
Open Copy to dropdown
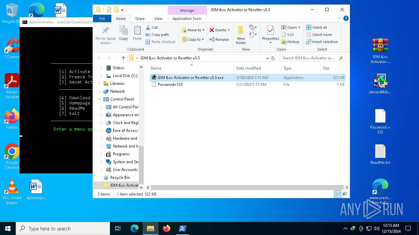(193, 39)
